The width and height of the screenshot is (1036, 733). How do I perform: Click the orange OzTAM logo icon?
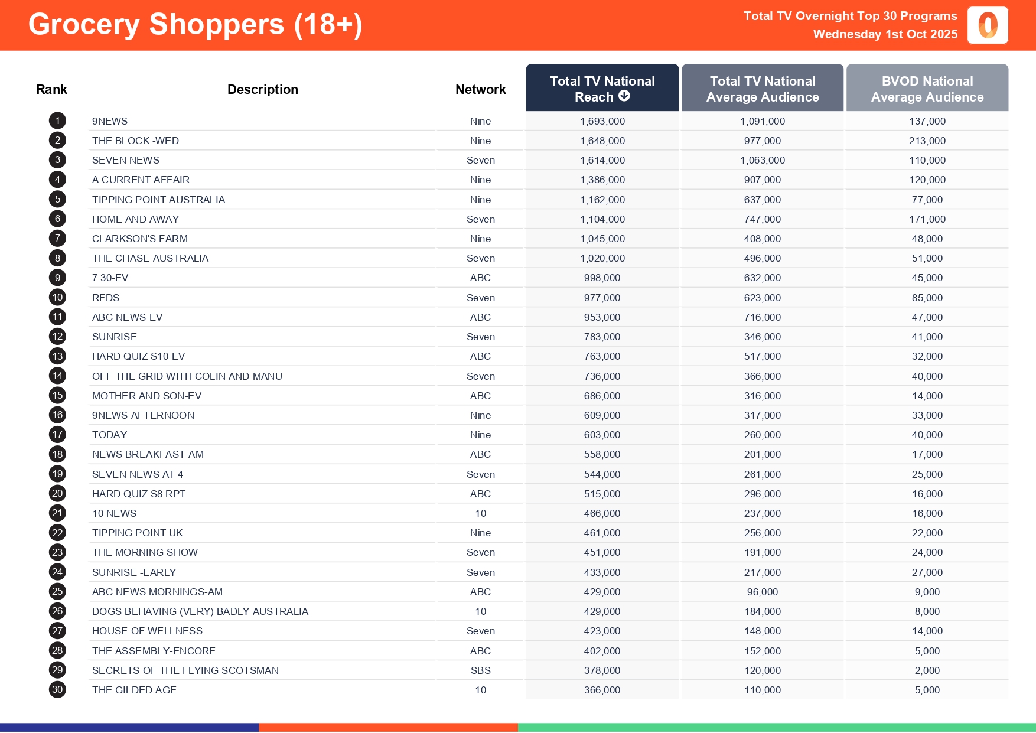click(988, 25)
